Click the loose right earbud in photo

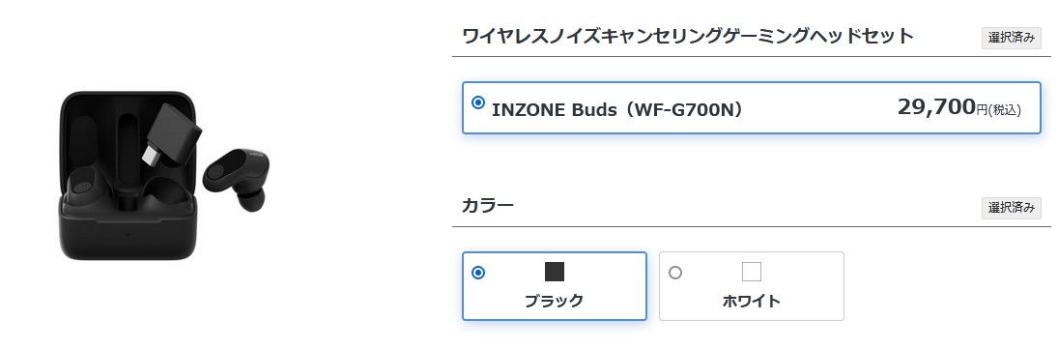click(237, 179)
